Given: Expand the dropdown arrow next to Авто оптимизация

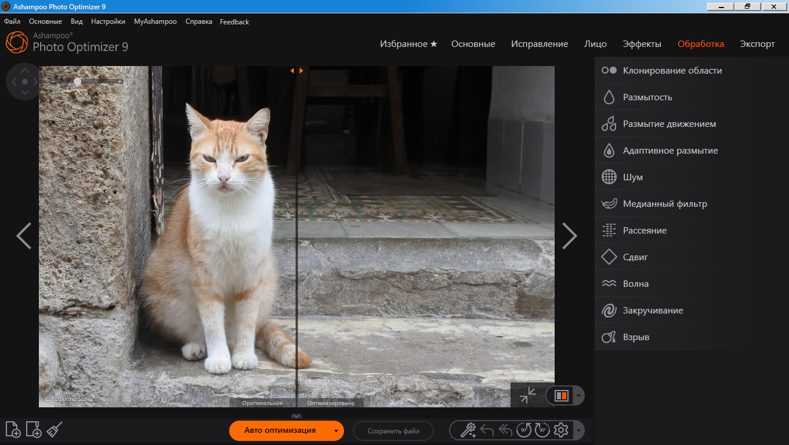Looking at the screenshot, I should point(336,431).
